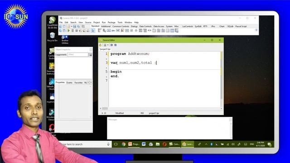
Task: Click Jump Forward arrow in Source Editor
Action: click(x=116, y=45)
